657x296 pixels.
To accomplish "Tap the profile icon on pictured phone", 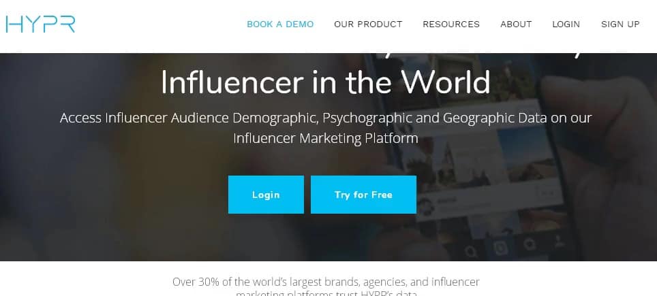I will [557, 240].
